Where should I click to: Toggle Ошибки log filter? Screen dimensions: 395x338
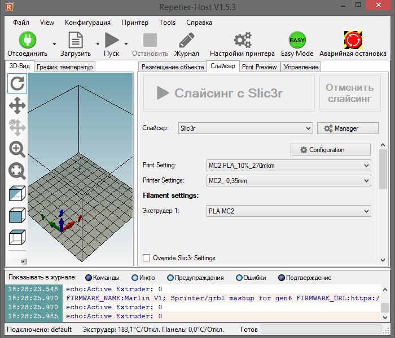click(x=239, y=278)
